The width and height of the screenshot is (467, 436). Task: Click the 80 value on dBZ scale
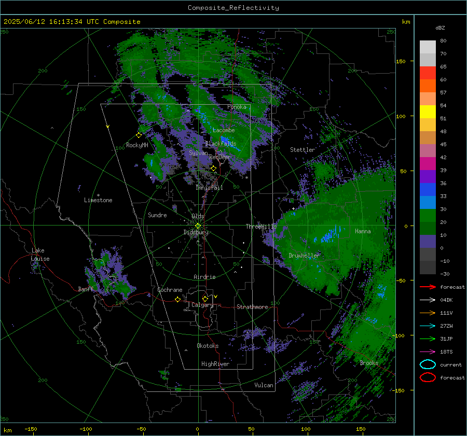pos(443,41)
